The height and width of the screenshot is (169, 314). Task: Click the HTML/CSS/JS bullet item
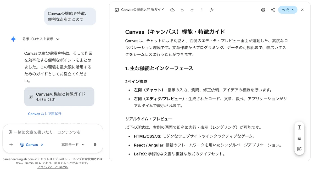pos(194,136)
